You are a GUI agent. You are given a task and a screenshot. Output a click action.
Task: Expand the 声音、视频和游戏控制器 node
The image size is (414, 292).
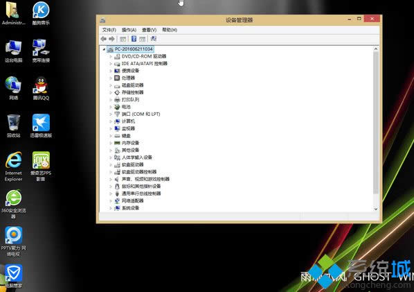click(x=111, y=179)
